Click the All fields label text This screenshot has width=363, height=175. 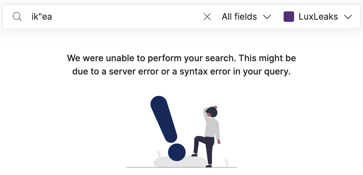[239, 17]
